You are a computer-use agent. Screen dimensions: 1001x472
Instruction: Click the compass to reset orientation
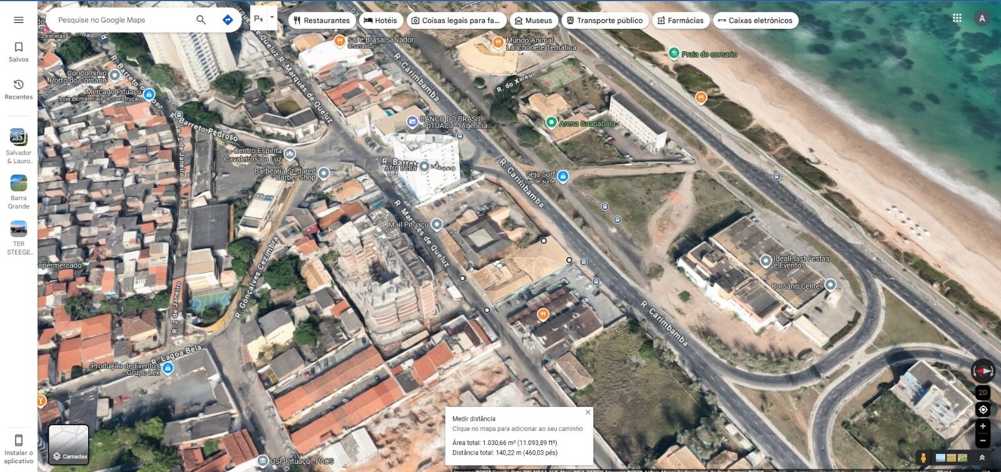pyautogui.click(x=982, y=371)
